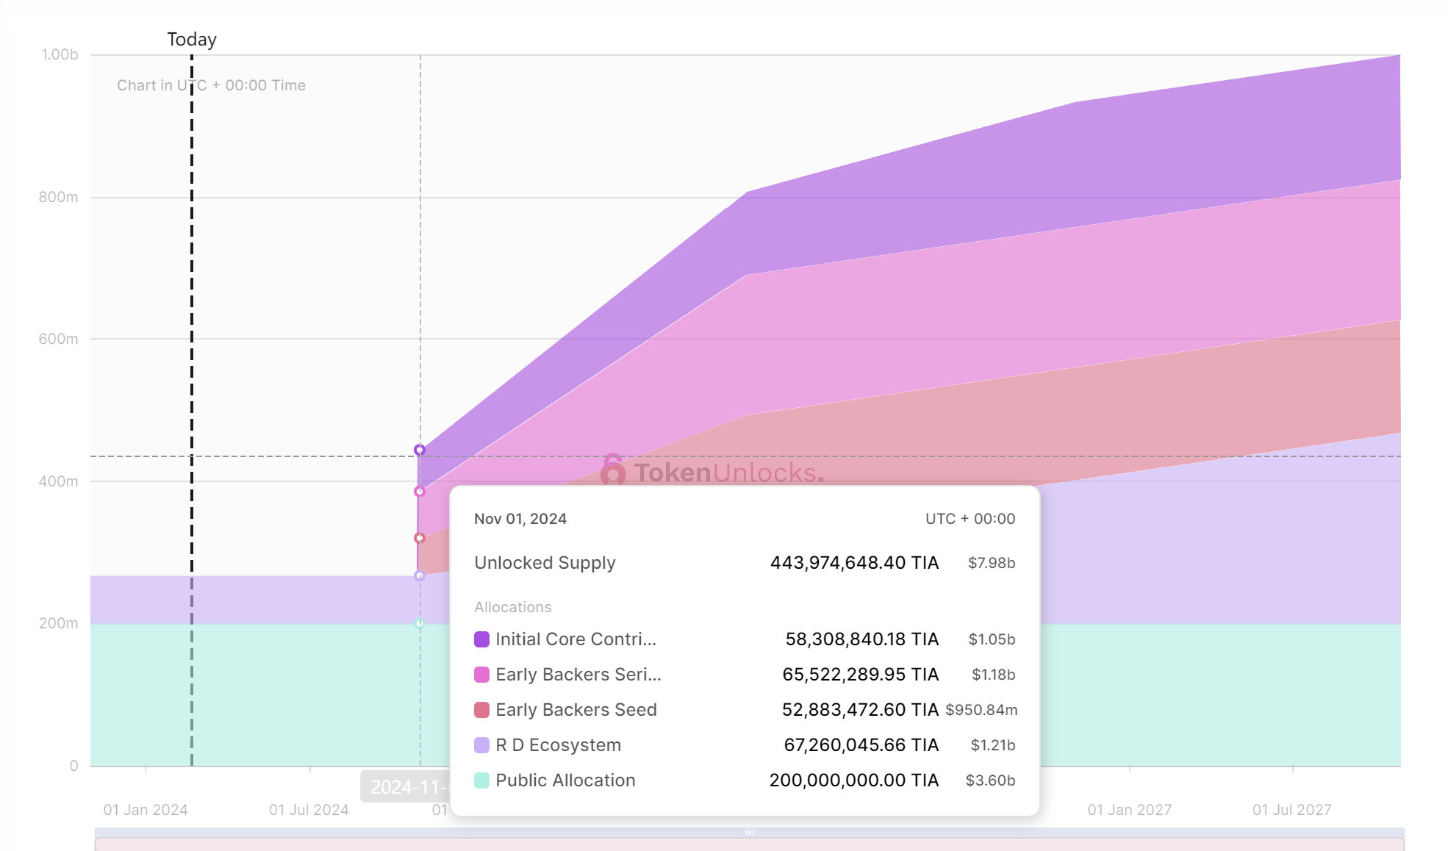This screenshot has width=1448, height=851.
Task: Expand the truncated Initial Core Contri... label
Action: coord(576,639)
